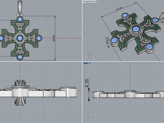This screenshot has width=164, height=123.
Task: Select the 24.50 height dimension text
Action: pyautogui.click(x=54, y=38)
